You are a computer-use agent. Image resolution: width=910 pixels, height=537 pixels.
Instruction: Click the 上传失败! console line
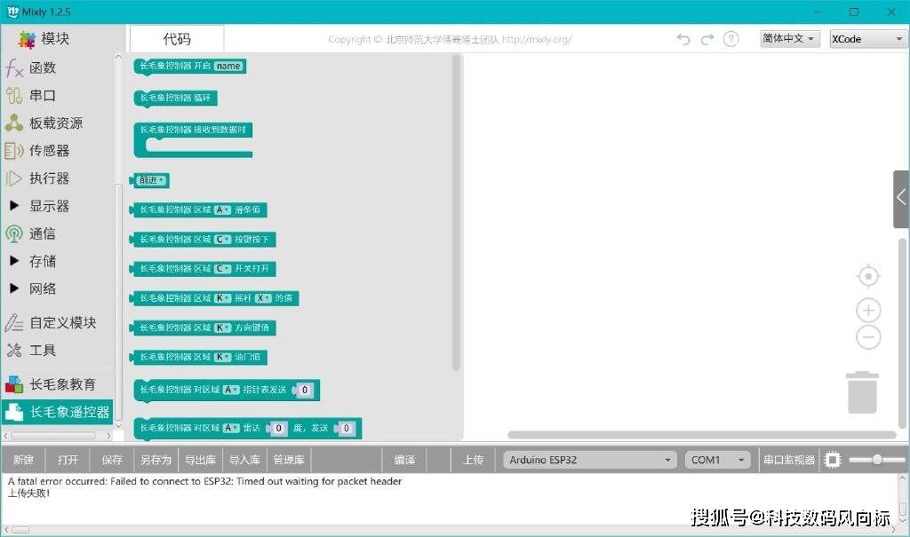click(x=29, y=494)
